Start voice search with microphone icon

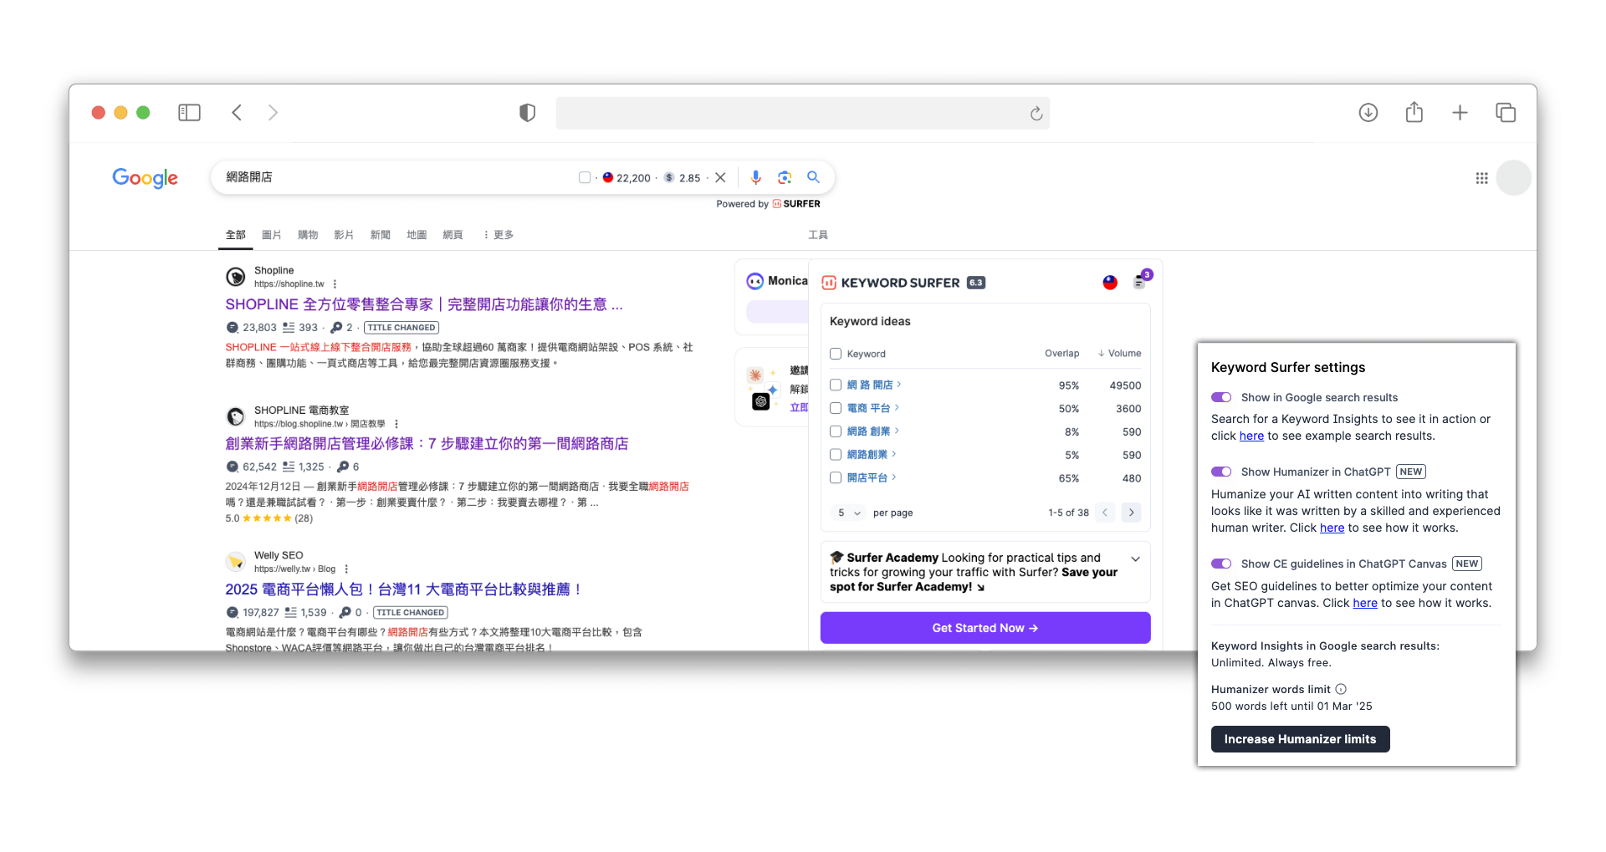tap(755, 177)
